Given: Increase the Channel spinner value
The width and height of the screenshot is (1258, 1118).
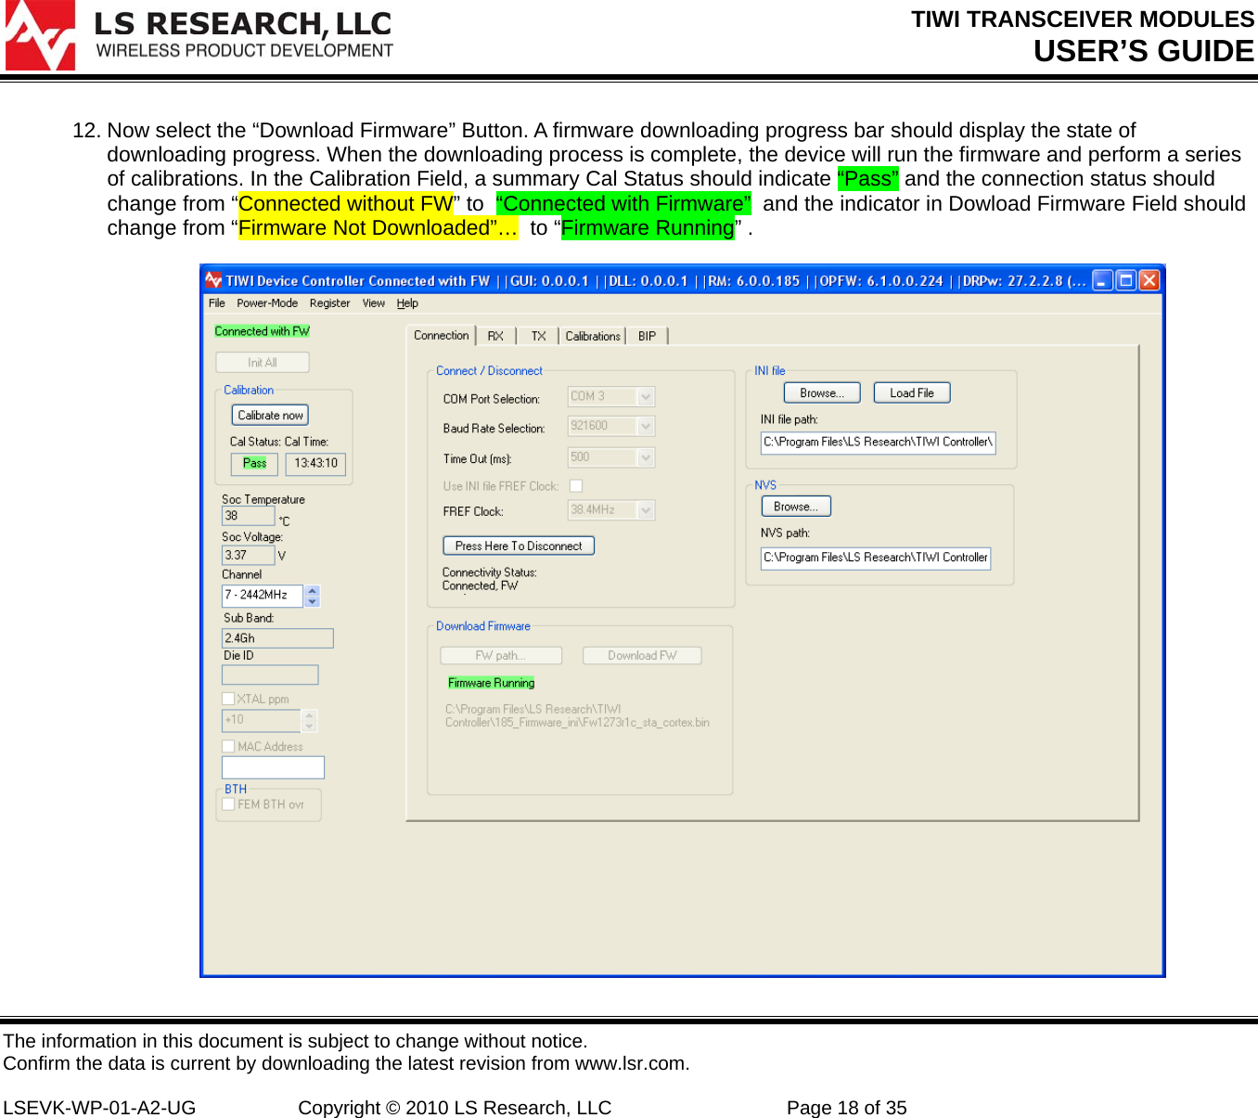Looking at the screenshot, I should 313,590.
